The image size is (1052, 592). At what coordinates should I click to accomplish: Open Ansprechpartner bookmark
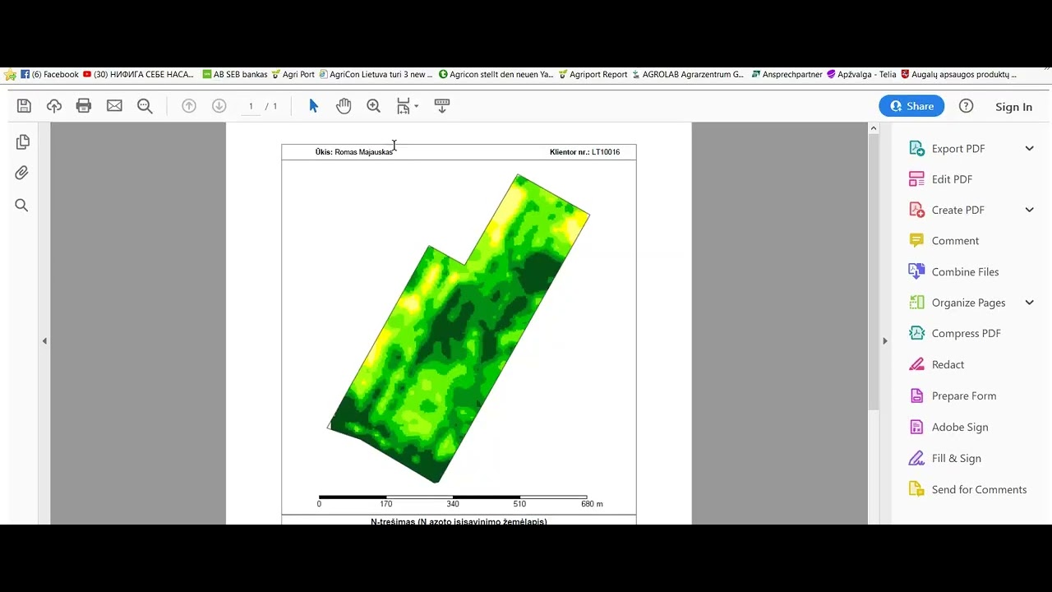coord(787,75)
